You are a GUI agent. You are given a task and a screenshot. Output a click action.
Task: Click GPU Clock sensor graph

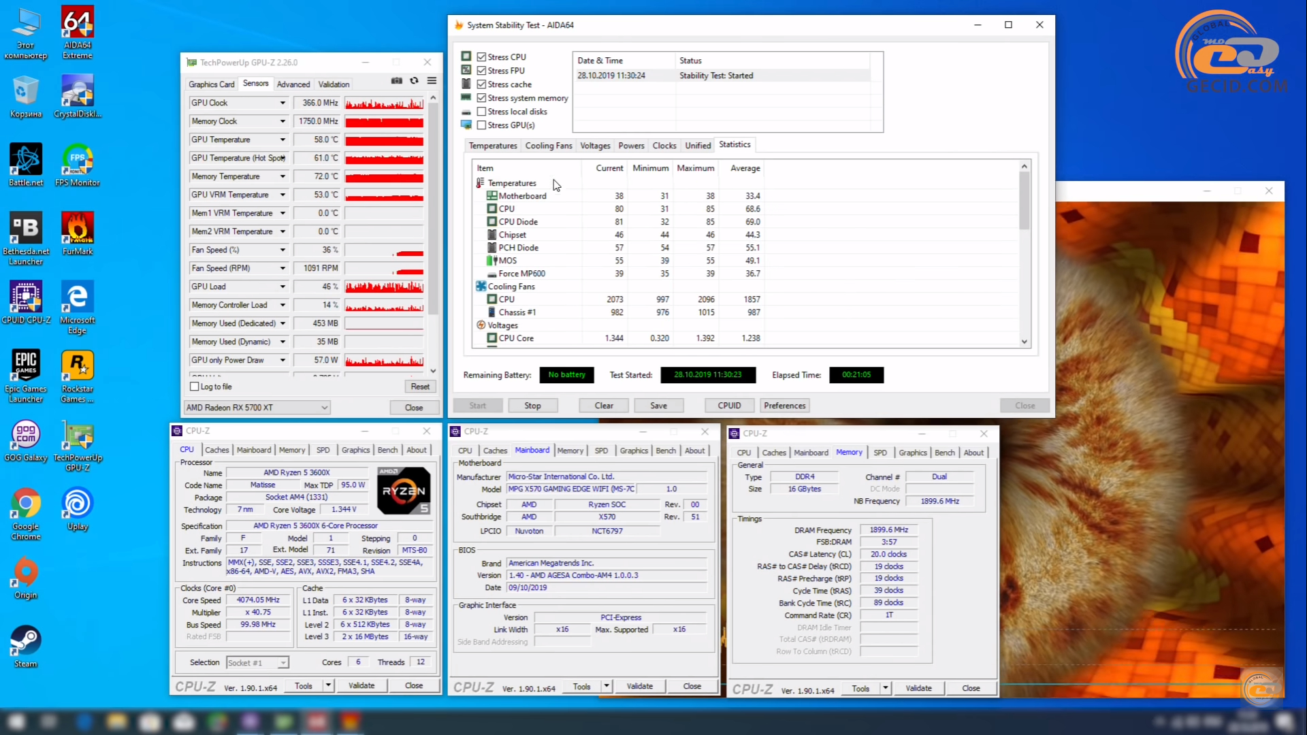pyautogui.click(x=384, y=103)
